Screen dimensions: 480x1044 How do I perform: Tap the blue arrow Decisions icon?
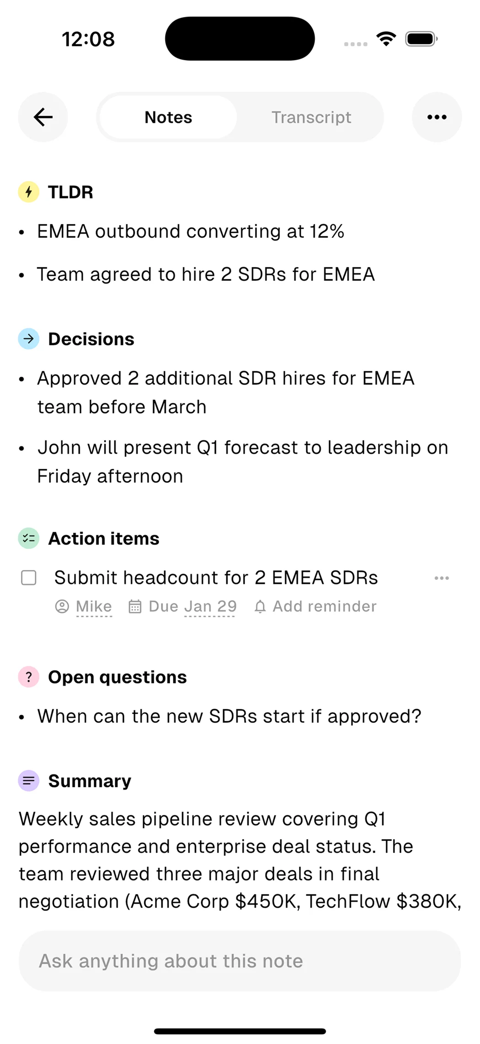28,339
